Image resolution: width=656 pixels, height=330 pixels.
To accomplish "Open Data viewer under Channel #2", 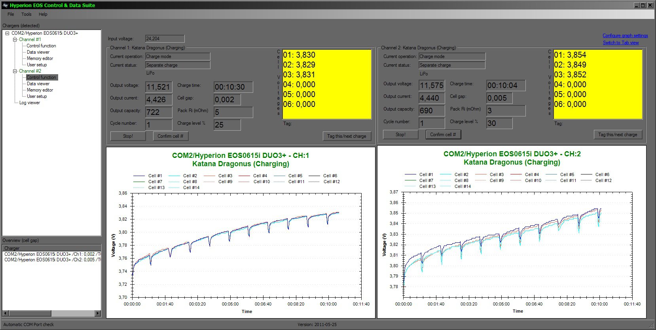I will 38,84.
